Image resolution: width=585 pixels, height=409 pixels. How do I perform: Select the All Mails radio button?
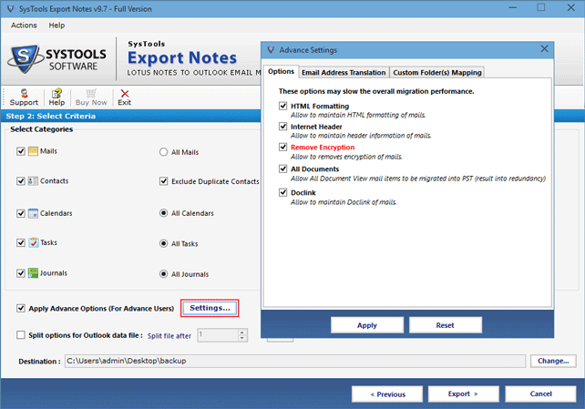tap(163, 152)
